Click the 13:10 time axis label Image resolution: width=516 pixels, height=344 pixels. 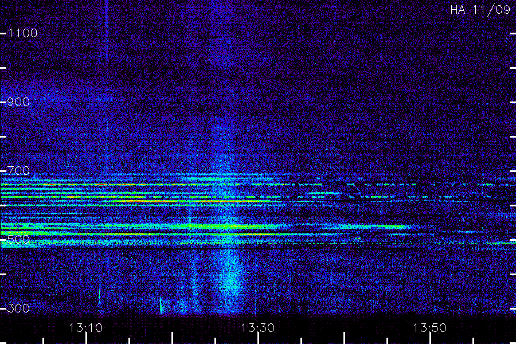click(86, 328)
